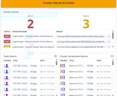This screenshot has height=96, width=117.
Task: Sort by the MONITOR NAME column header
Action: (x=20, y=31)
